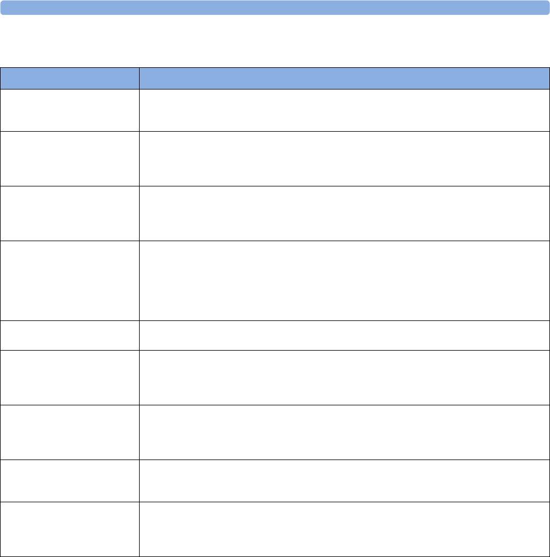Viewport: 550px width, 557px height.
Task: Select the sixth body row's narrow cell
Action: click(70, 377)
